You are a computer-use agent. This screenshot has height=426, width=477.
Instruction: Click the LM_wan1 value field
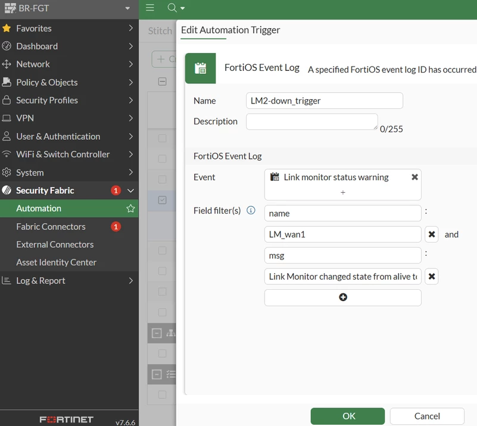343,234
